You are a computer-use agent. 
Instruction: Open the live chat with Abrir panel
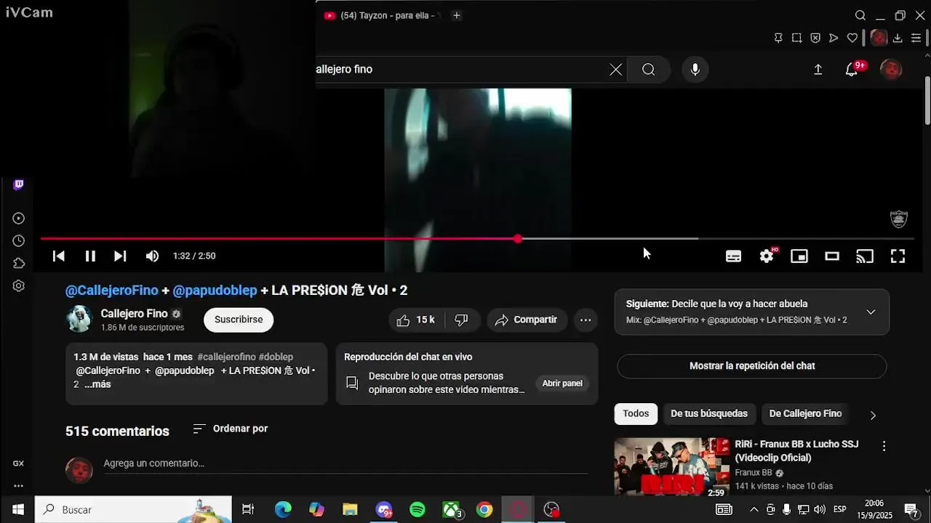(562, 384)
